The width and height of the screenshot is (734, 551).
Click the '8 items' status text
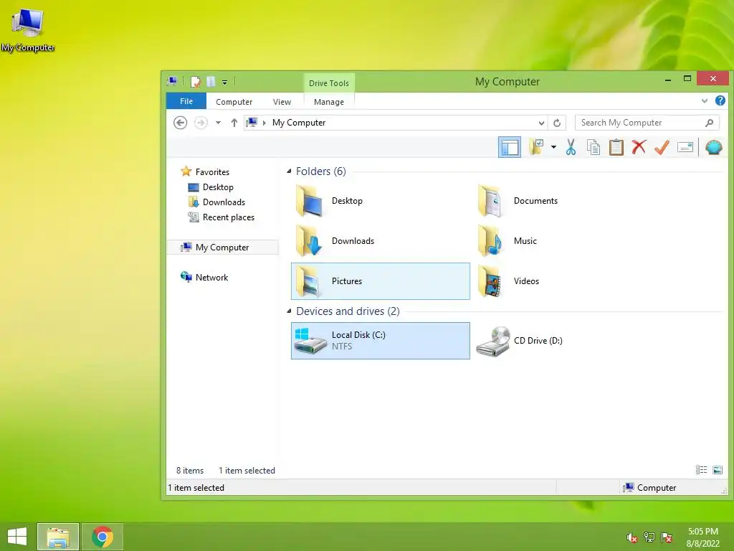[189, 471]
